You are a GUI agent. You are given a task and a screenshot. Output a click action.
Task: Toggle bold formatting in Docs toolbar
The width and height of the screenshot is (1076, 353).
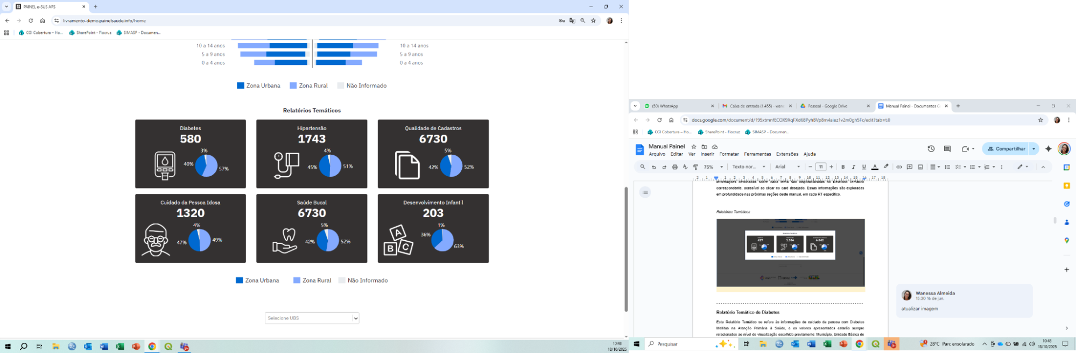tap(843, 167)
